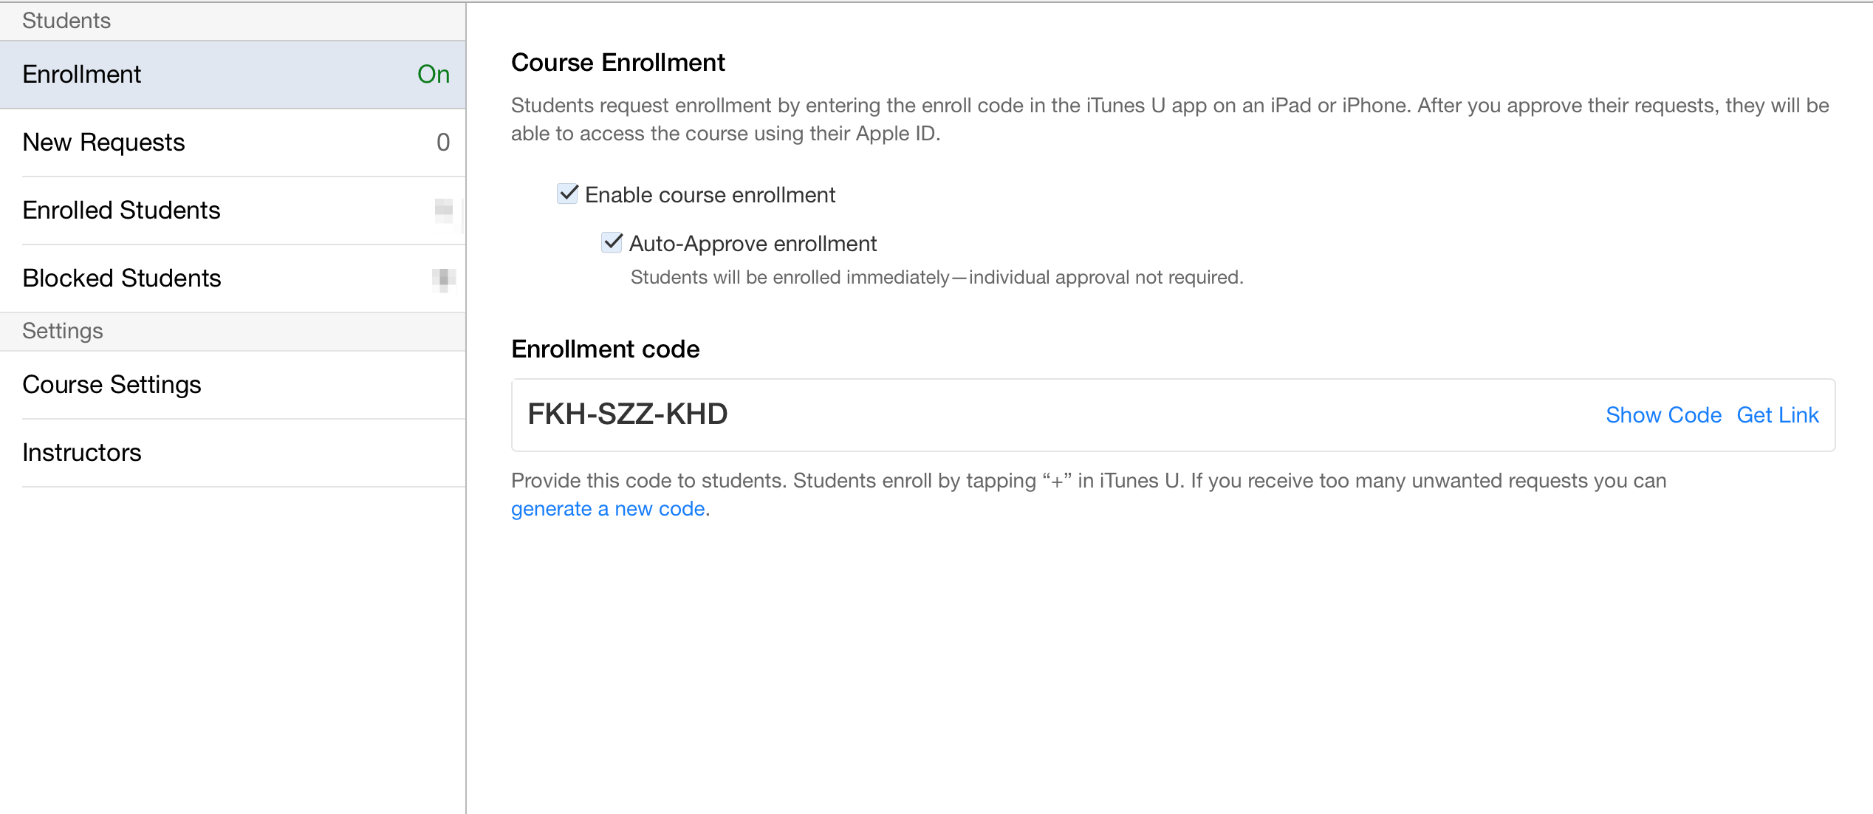Uncheck Auto-Approve enrollment checkbox
1873x814 pixels.
point(612,243)
